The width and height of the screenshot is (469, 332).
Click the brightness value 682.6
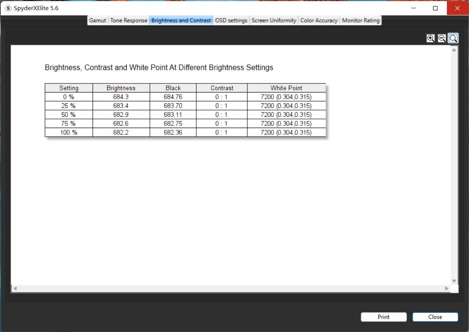tap(121, 124)
